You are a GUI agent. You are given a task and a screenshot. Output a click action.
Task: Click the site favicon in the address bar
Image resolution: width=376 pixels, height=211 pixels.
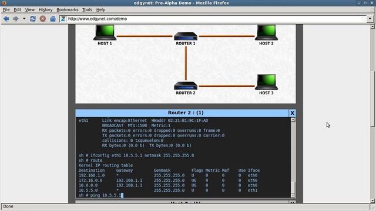tap(63, 19)
